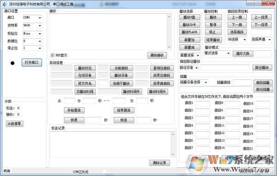Click the 音量加 button
The image size is (277, 176).
pos(190,40)
